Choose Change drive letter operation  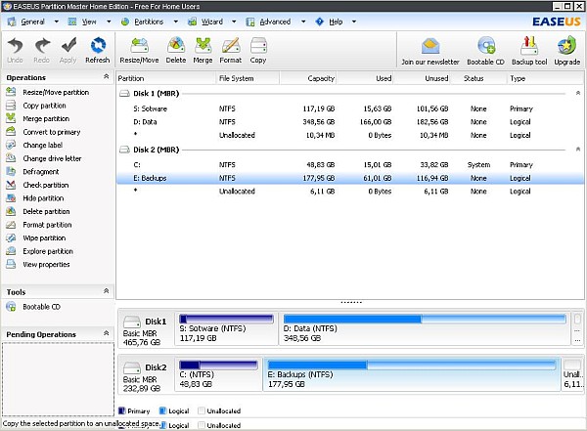click(52, 158)
